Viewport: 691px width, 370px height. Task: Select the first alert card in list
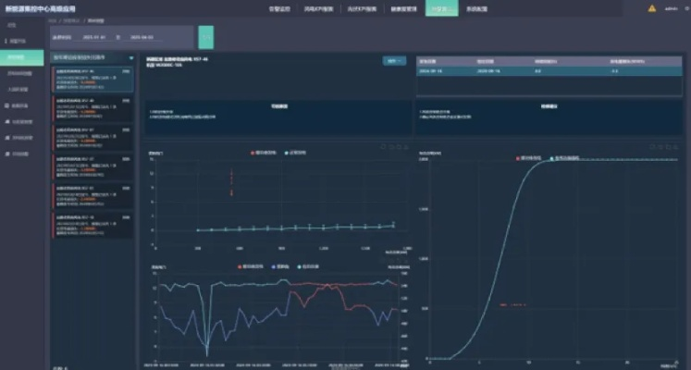93,79
